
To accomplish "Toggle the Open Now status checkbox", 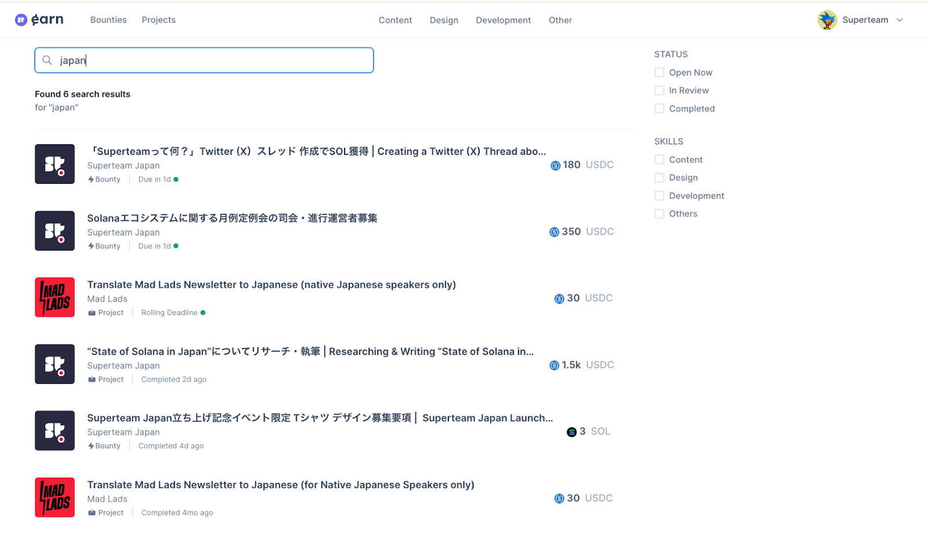I will tap(659, 72).
